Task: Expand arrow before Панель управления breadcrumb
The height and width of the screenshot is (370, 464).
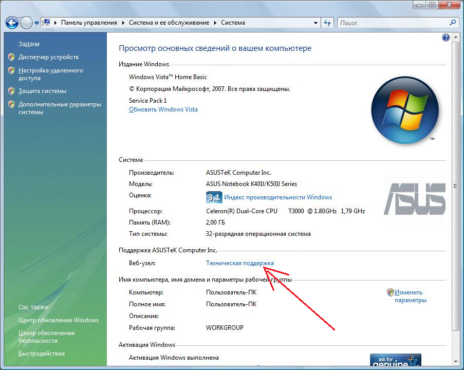Action: (x=55, y=23)
